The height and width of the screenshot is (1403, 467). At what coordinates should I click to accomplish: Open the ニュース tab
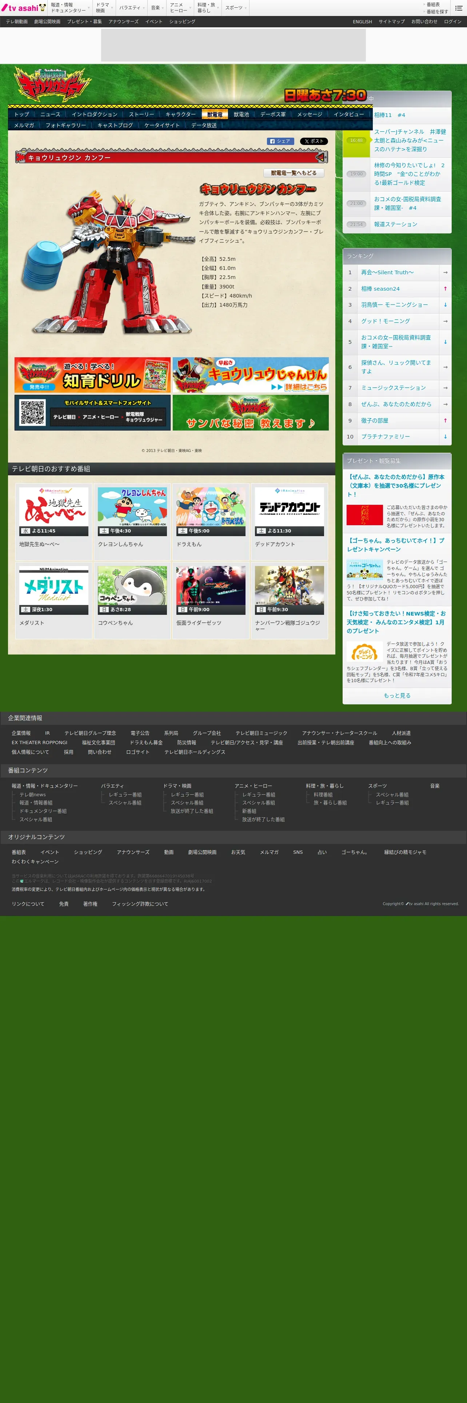coord(51,114)
